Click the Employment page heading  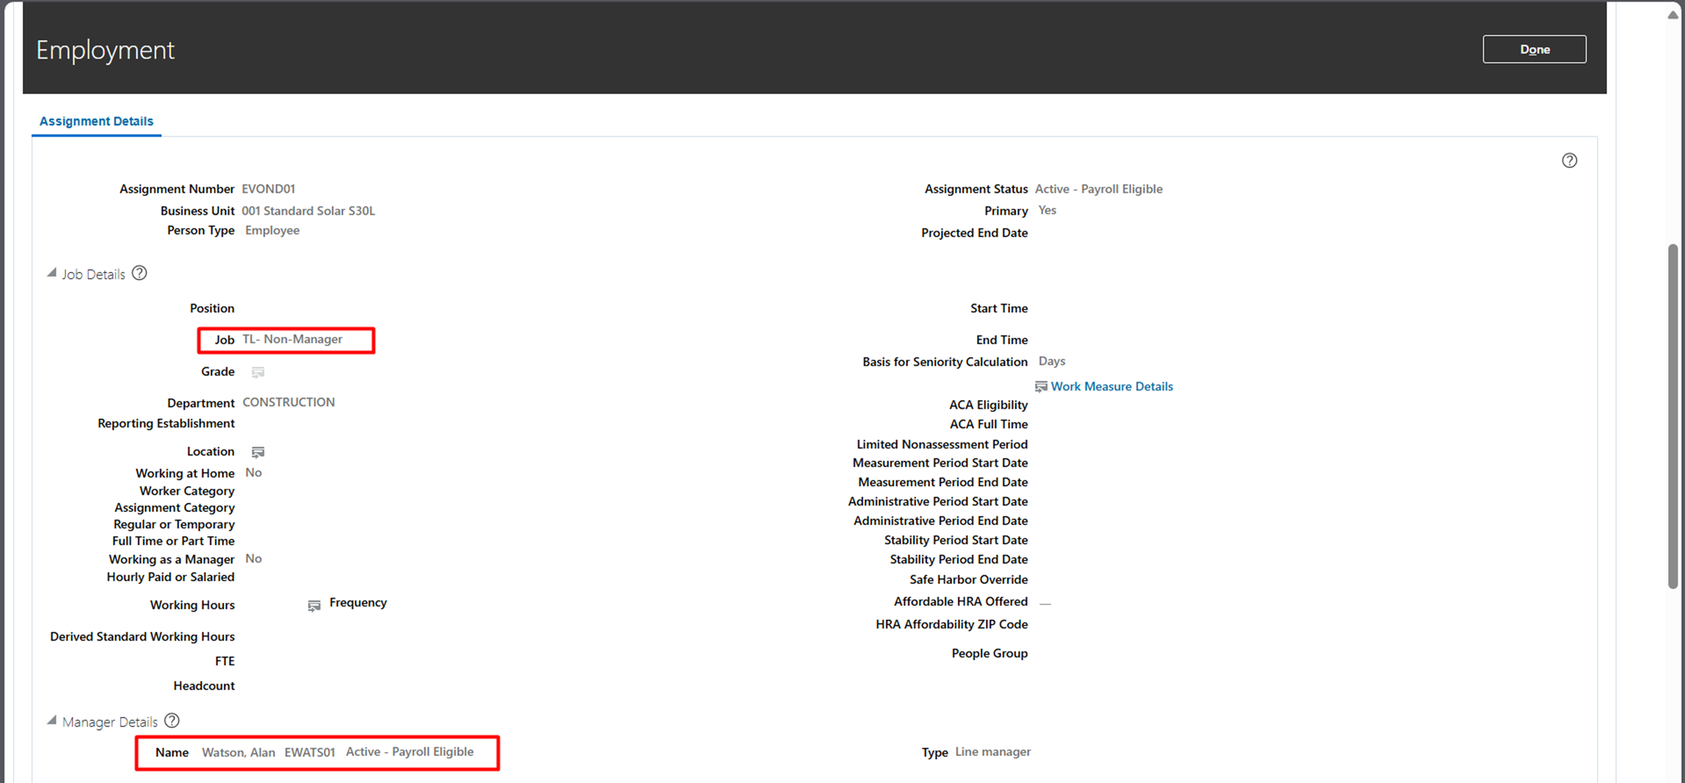tap(105, 51)
